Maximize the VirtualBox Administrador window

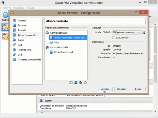145,2
